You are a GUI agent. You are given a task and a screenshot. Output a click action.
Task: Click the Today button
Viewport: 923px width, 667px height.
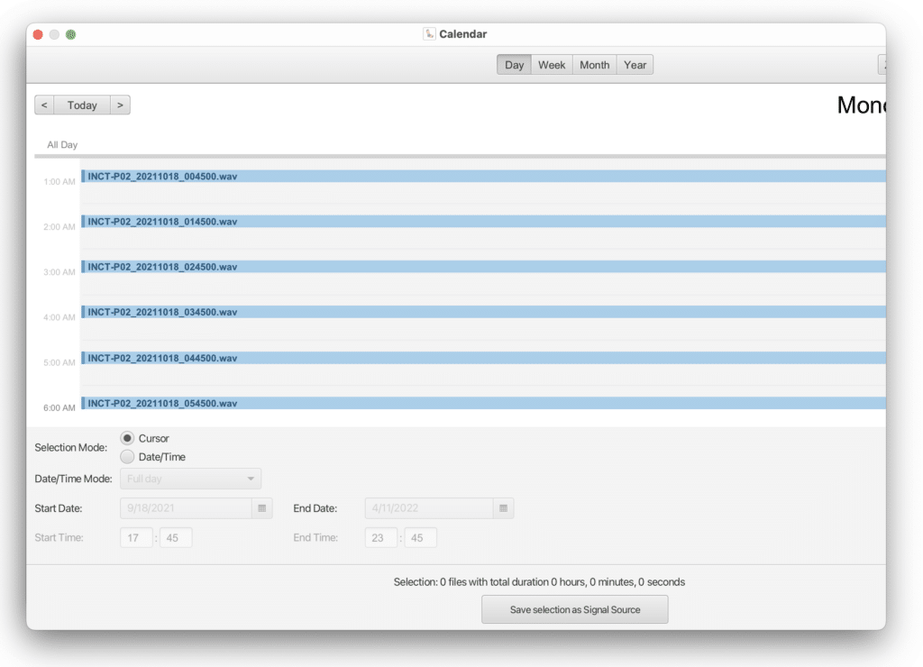pyautogui.click(x=82, y=105)
